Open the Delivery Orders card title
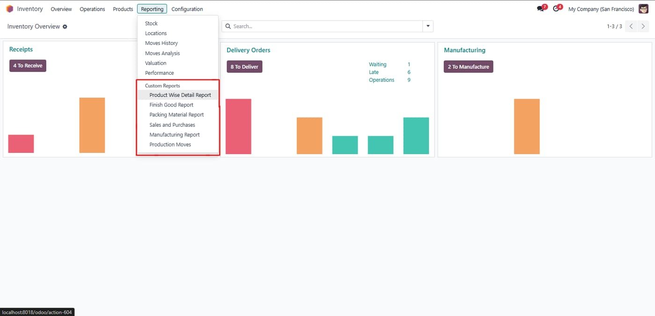The image size is (655, 316). (248, 50)
